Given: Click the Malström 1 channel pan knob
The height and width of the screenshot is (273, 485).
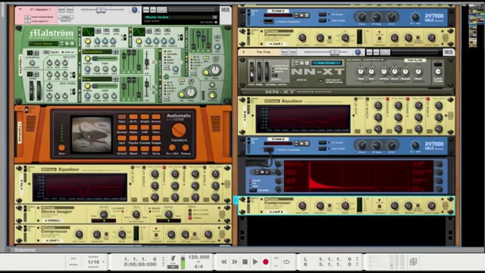Looking at the screenshot, I should 135,10.
